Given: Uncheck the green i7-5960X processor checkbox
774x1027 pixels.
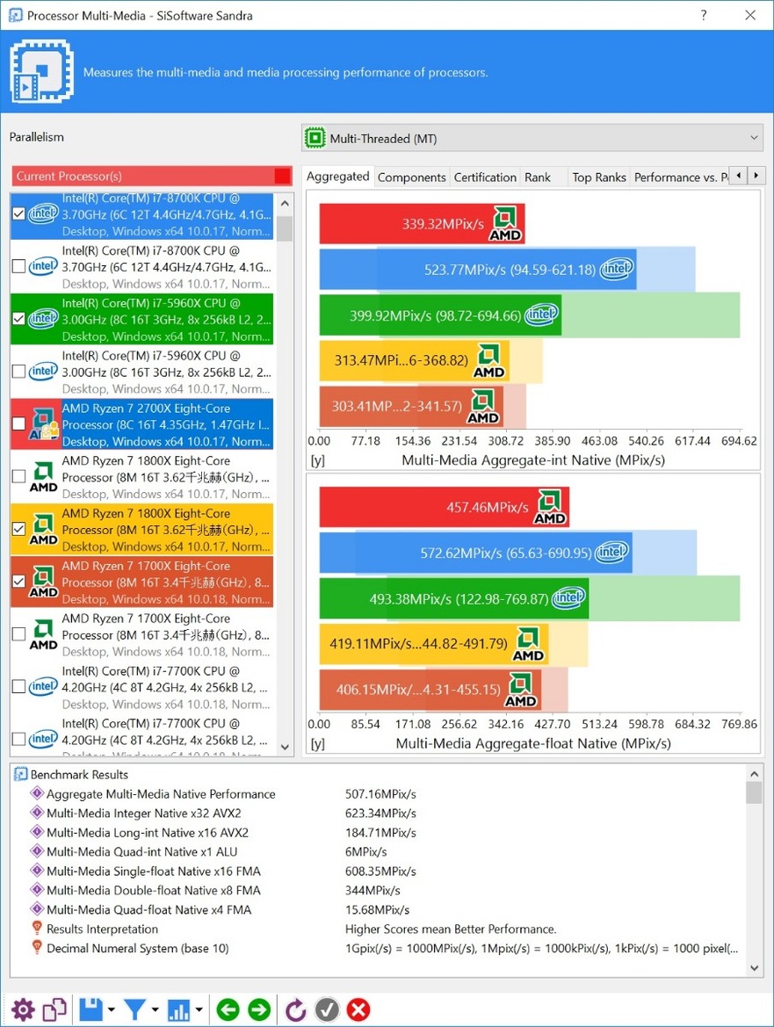Looking at the screenshot, I should coord(19,319).
